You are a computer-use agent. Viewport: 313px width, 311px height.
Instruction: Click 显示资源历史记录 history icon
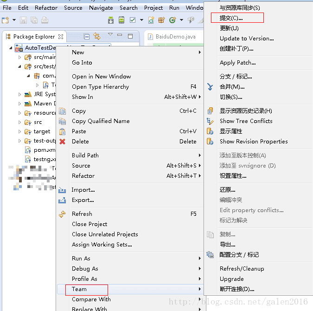pos(210,111)
